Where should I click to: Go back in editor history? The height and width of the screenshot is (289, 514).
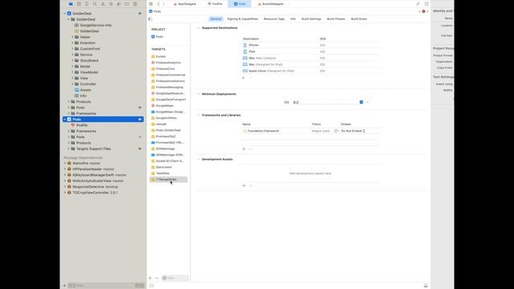[158, 4]
